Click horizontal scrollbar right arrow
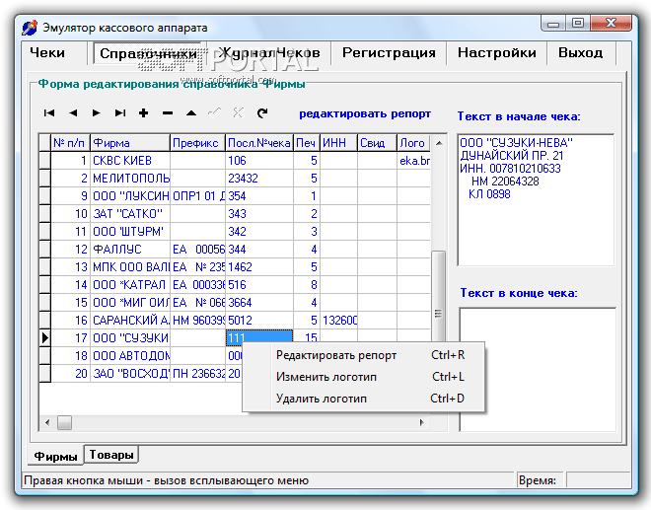The image size is (651, 510). [422, 423]
